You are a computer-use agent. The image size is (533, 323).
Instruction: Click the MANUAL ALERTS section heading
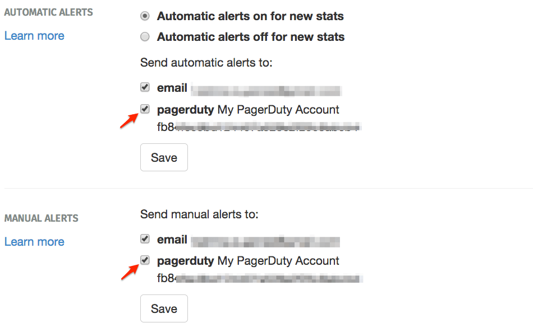pyautogui.click(x=42, y=218)
